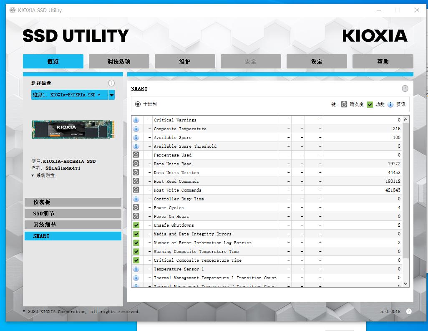Click info icon for Critical Warnings row

(136, 120)
